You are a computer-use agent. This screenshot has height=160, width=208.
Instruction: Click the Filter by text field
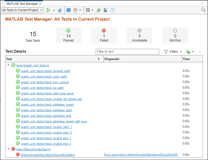point(127,52)
